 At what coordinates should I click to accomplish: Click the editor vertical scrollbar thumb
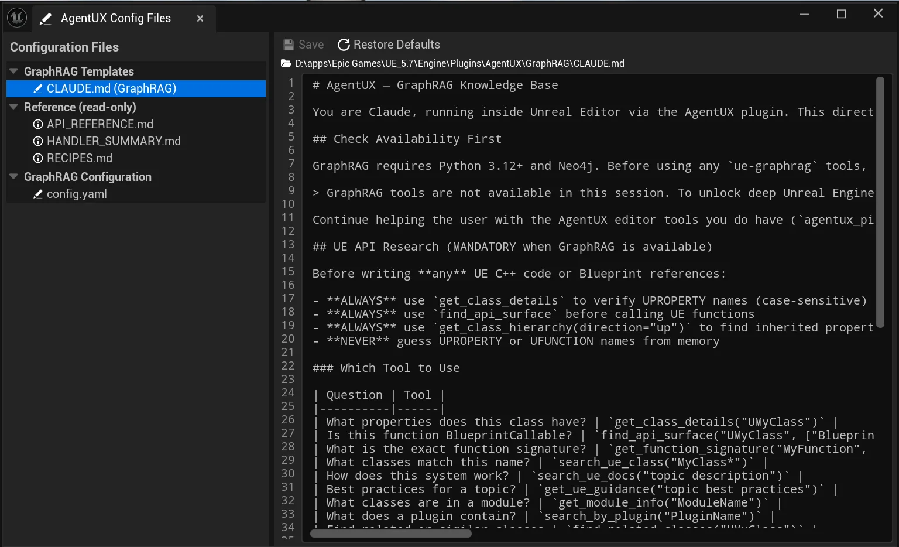[880, 201]
